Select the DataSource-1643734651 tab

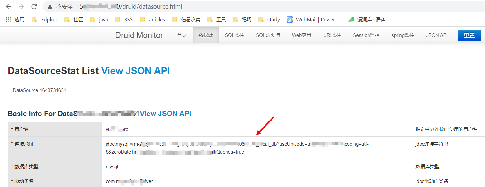(40, 90)
